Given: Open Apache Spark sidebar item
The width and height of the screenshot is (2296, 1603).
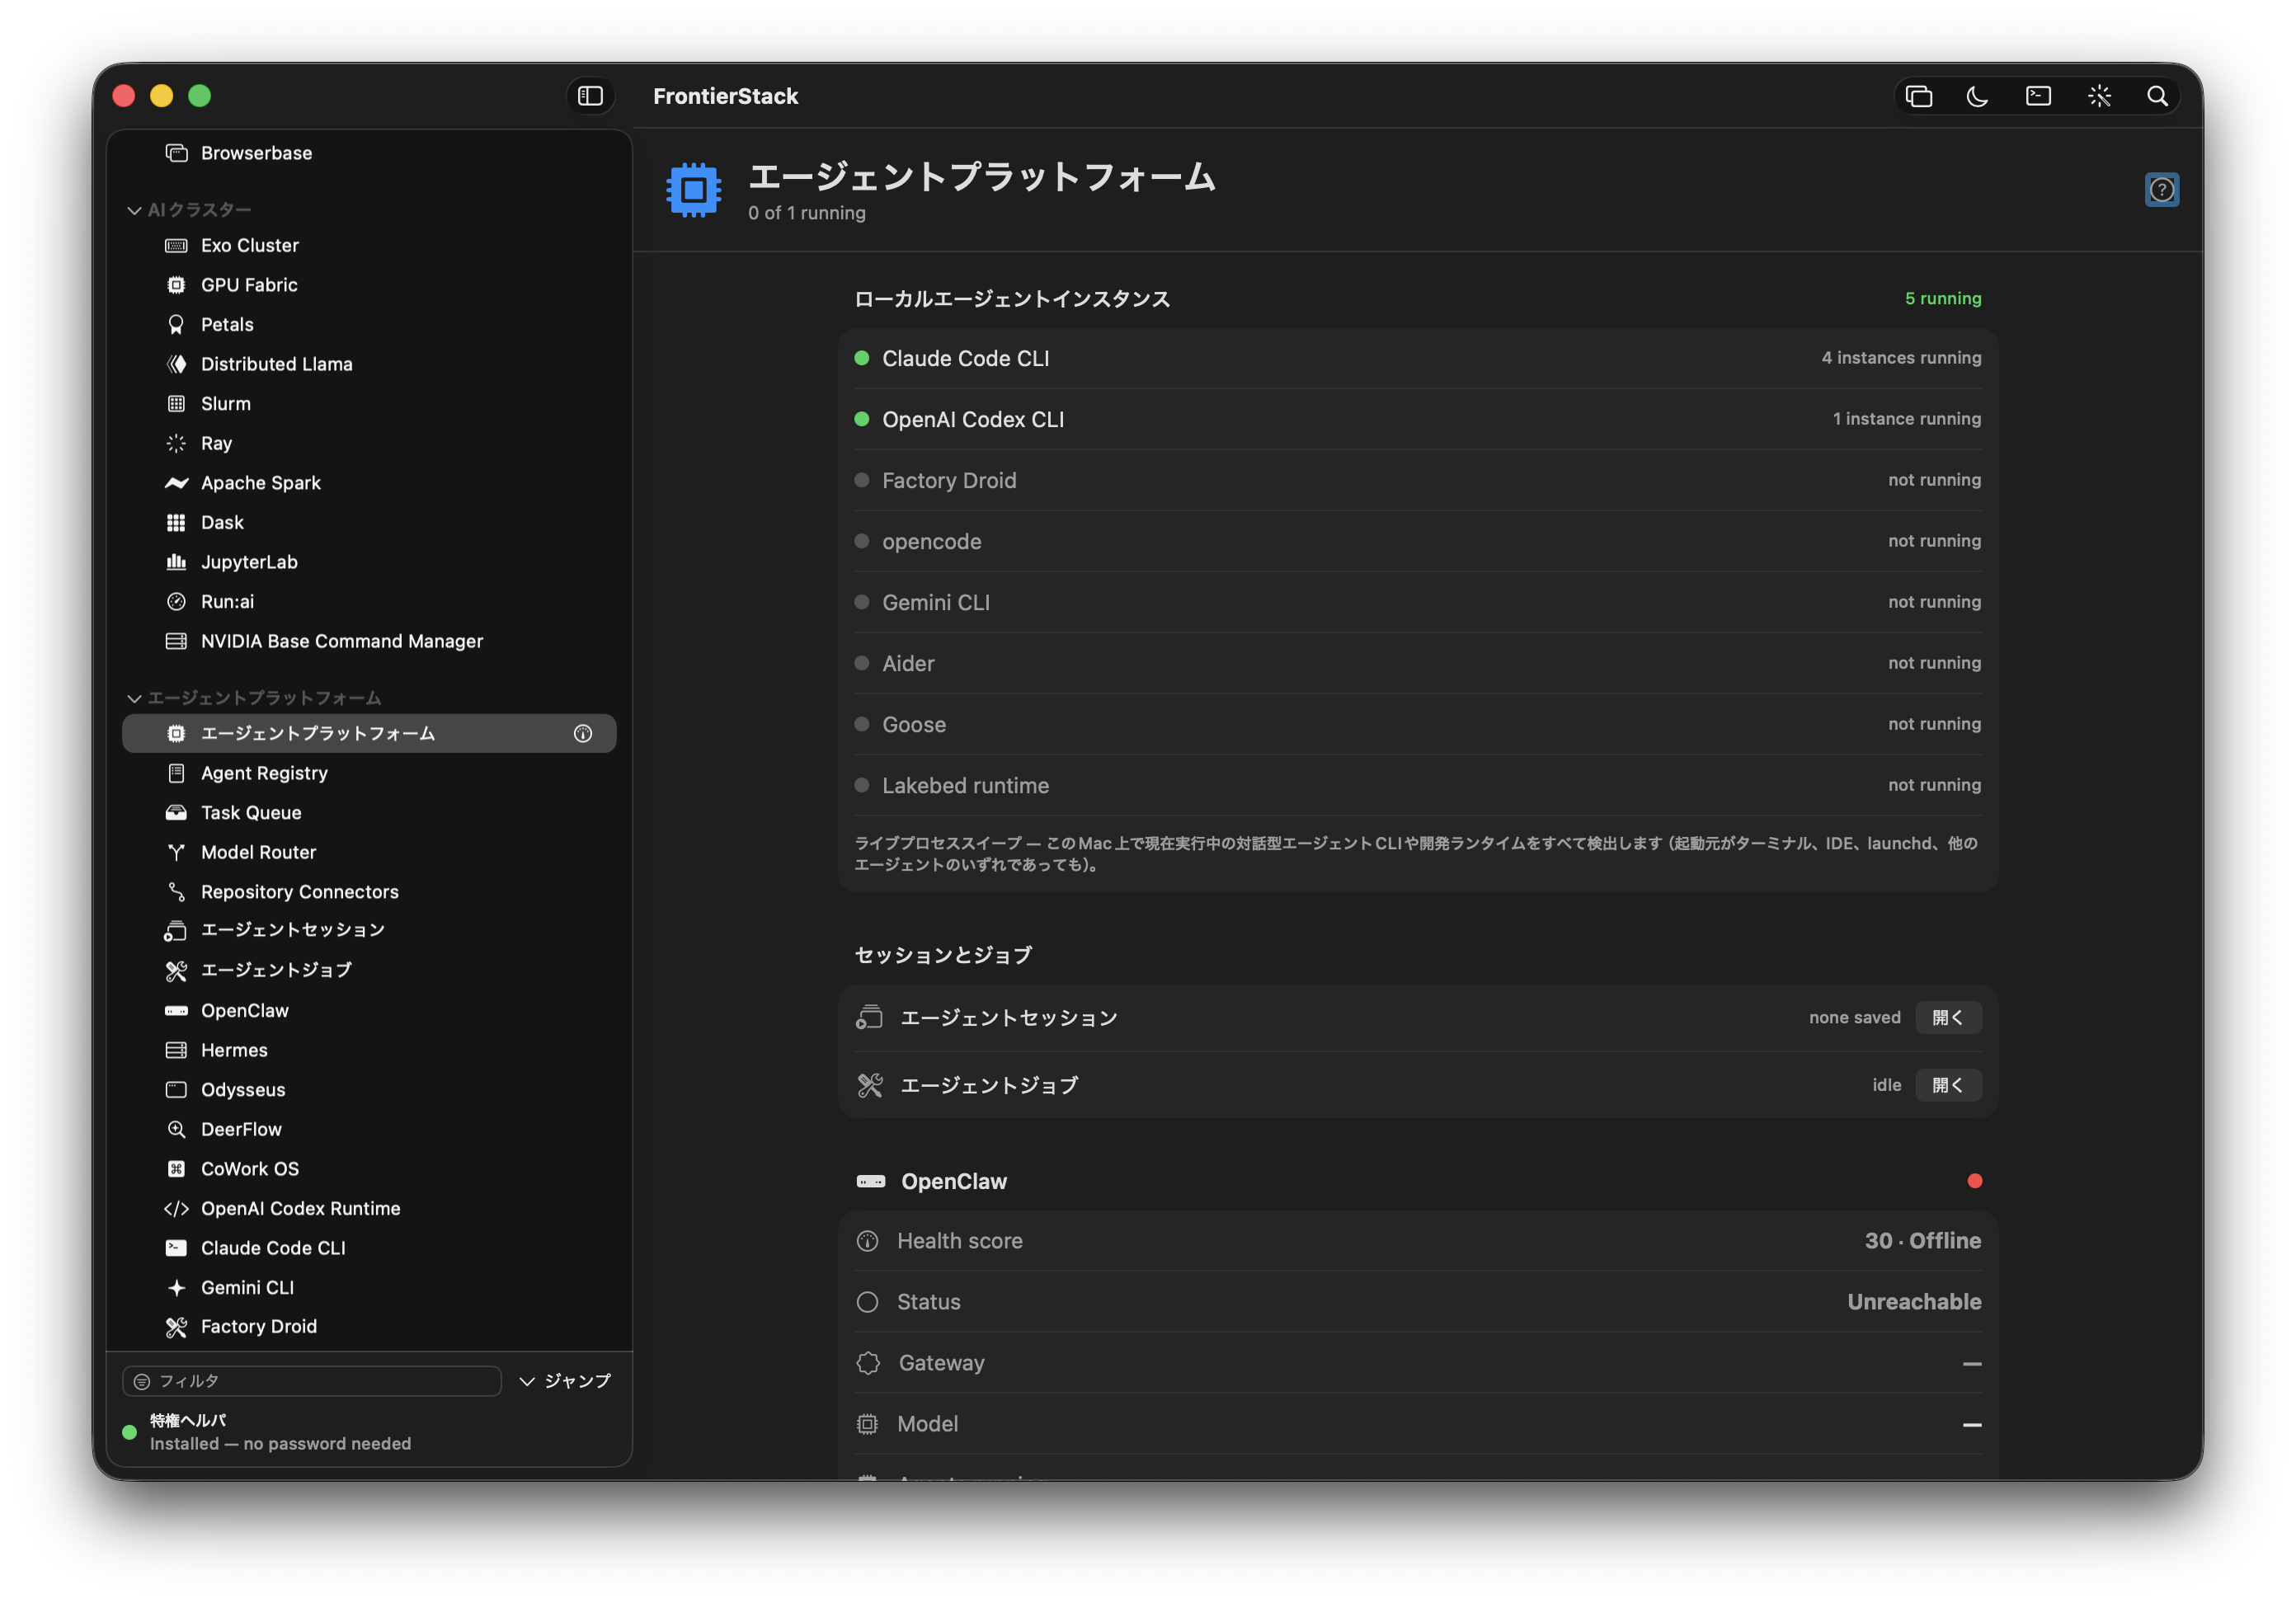Looking at the screenshot, I should pyautogui.click(x=369, y=483).
